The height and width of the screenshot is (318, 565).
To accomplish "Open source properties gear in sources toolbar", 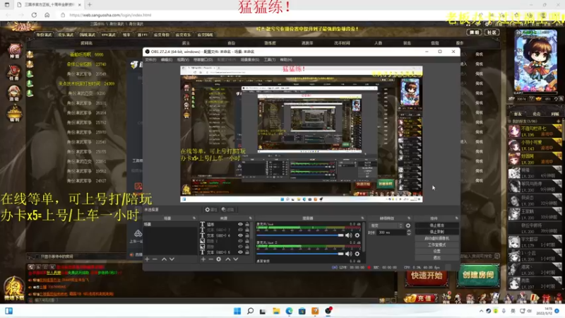I will (219, 259).
